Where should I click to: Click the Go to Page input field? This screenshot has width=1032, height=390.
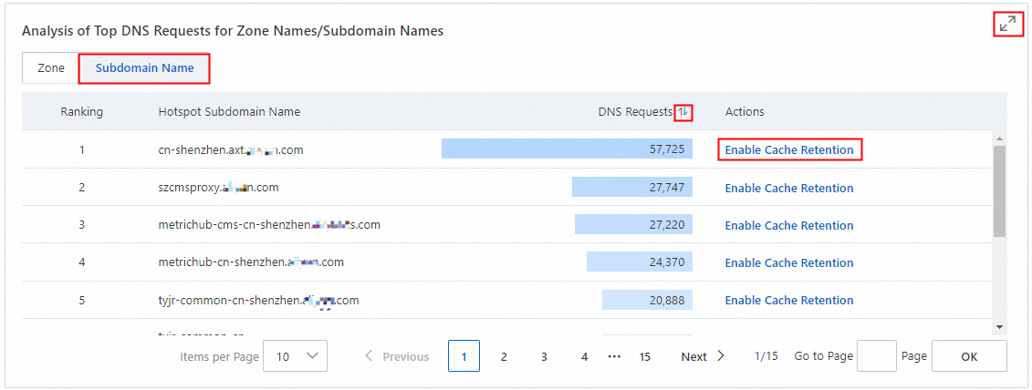tap(877, 355)
